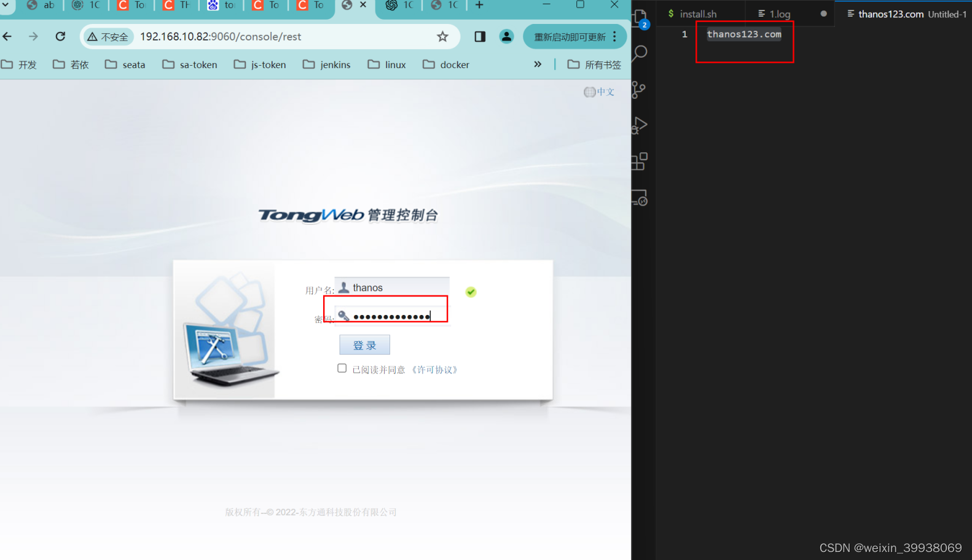Maximize the browser window
The width and height of the screenshot is (972, 560).
click(x=580, y=5)
